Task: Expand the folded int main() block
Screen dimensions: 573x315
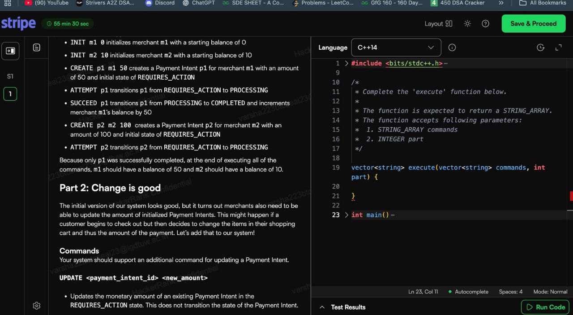Action: 346,215
